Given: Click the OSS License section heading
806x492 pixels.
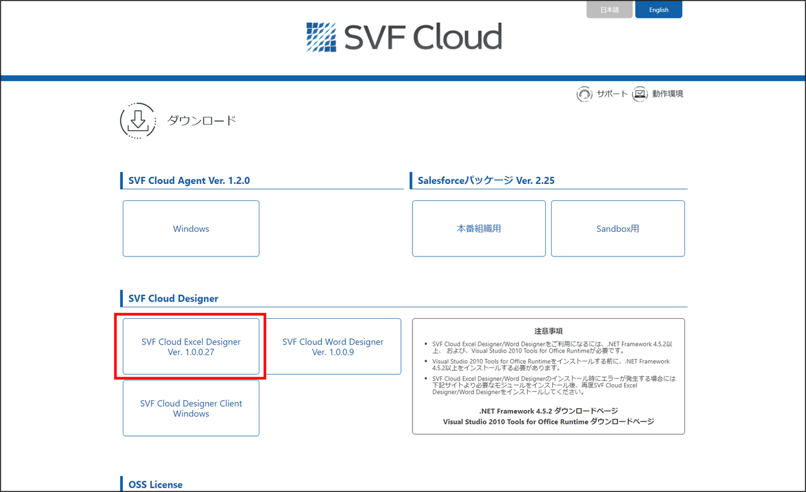Looking at the screenshot, I should point(155,484).
